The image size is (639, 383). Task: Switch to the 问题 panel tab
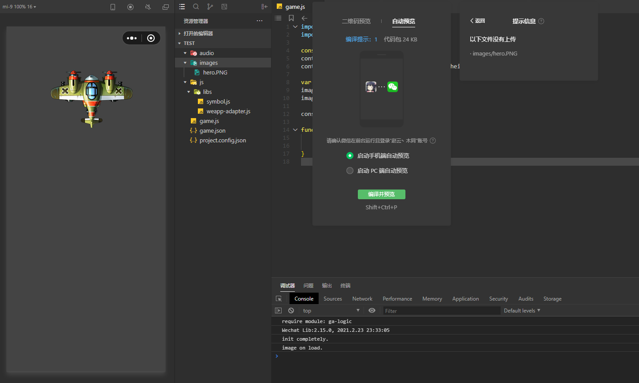[x=308, y=286]
